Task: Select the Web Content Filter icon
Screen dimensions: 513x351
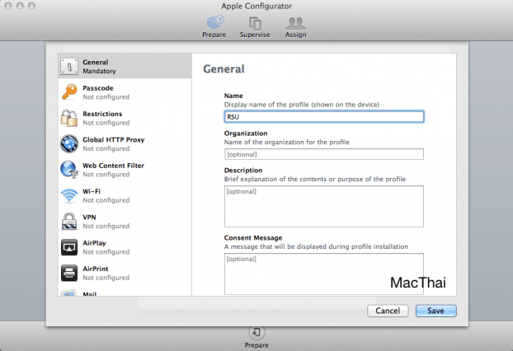Action: point(69,170)
